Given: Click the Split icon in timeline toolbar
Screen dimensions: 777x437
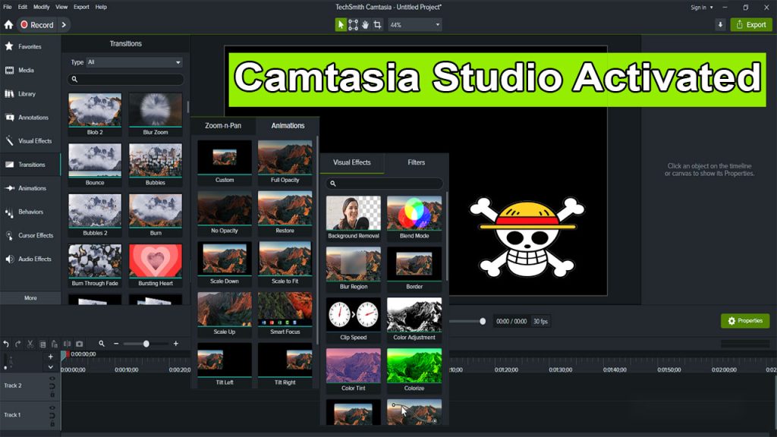Looking at the screenshot, I should [67, 344].
